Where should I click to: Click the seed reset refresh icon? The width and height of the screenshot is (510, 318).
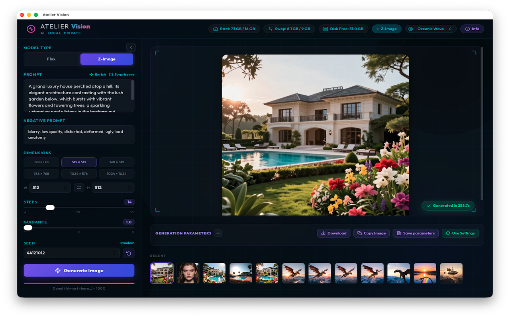(128, 253)
